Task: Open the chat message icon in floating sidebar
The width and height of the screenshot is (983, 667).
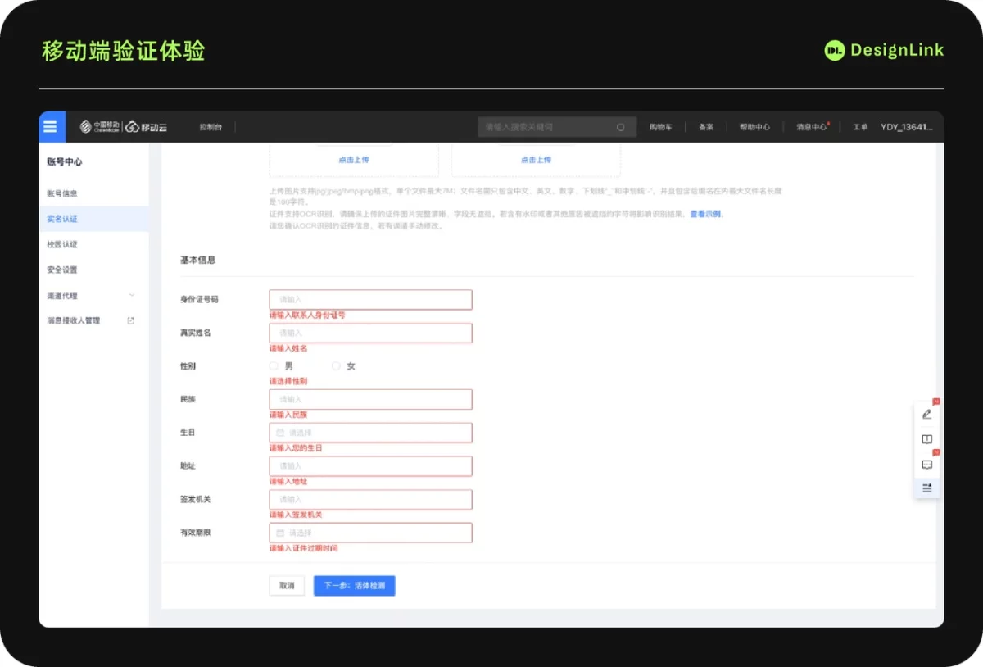Action: pos(926,464)
